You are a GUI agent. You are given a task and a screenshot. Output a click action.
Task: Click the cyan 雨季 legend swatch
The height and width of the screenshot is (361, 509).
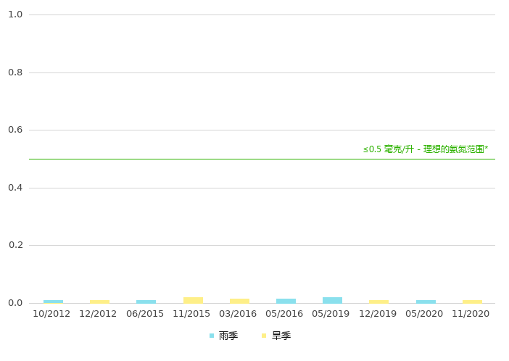(x=212, y=336)
